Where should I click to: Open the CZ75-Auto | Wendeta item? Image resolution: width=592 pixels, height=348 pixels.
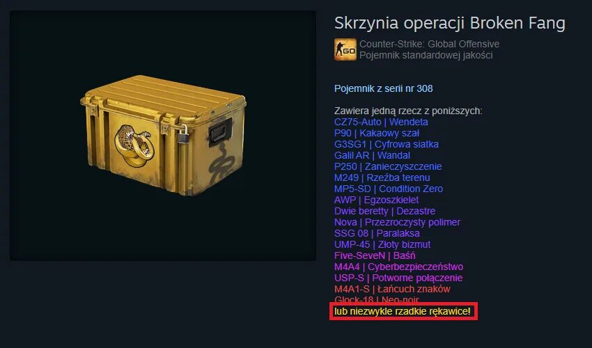[x=381, y=122]
